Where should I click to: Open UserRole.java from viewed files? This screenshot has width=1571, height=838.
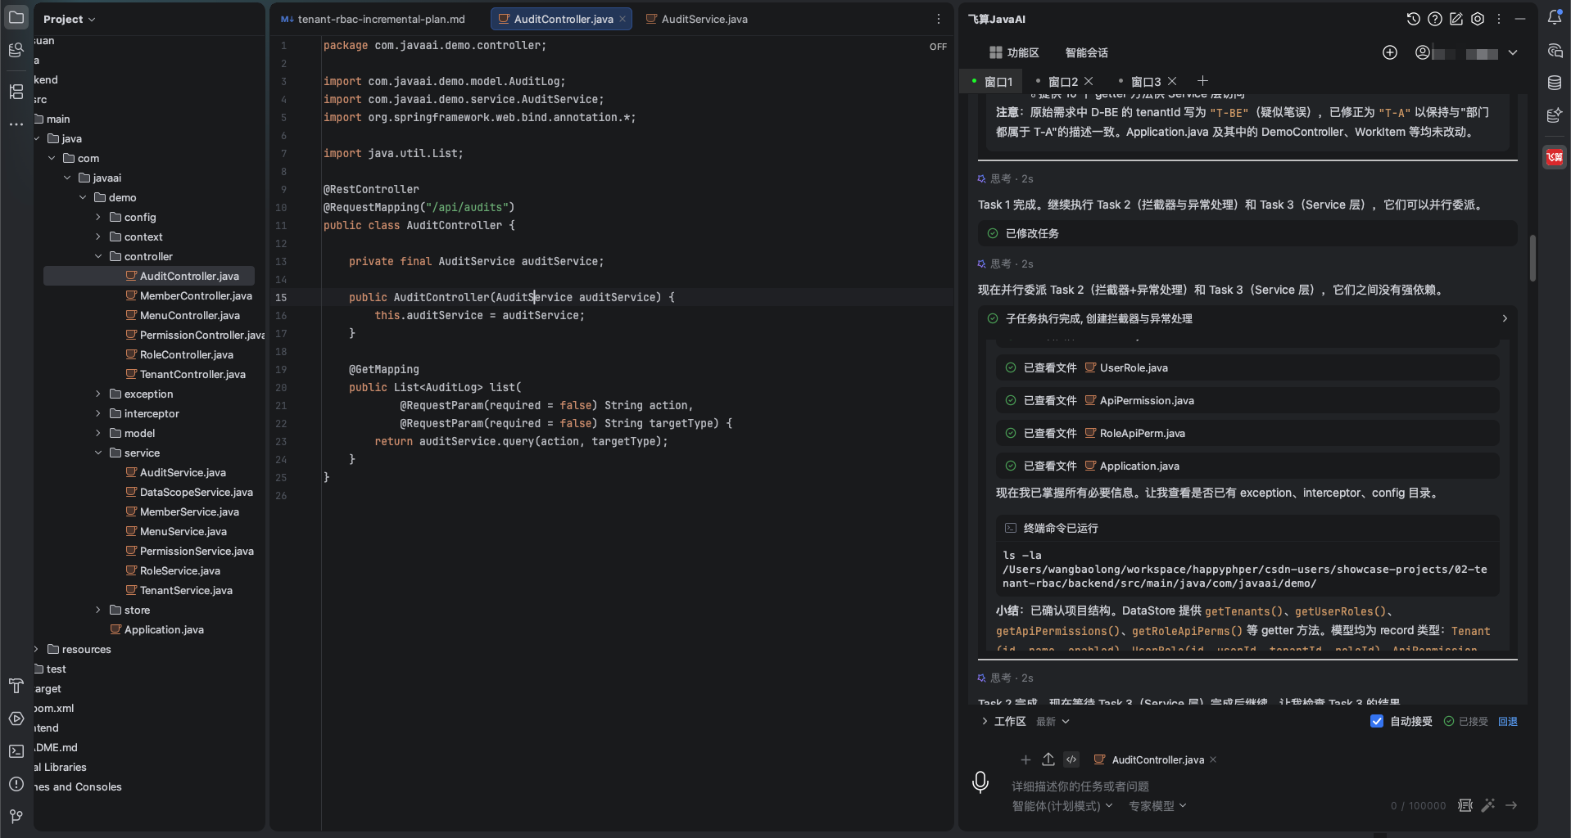coord(1134,367)
